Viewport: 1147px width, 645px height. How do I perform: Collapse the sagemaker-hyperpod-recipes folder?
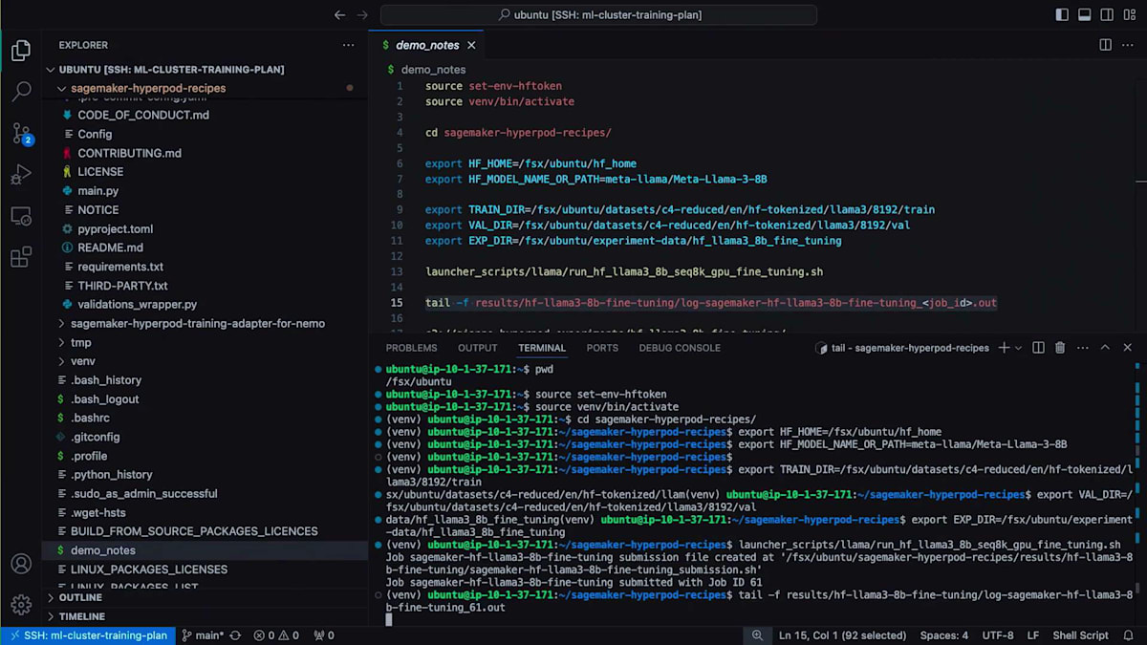pyautogui.click(x=148, y=88)
